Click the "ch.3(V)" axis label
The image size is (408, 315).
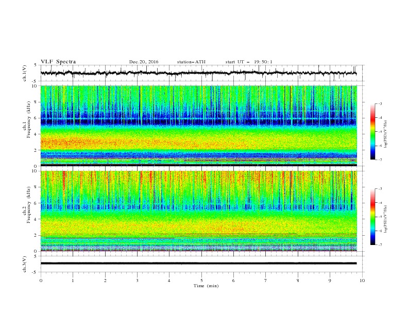pos(25,264)
